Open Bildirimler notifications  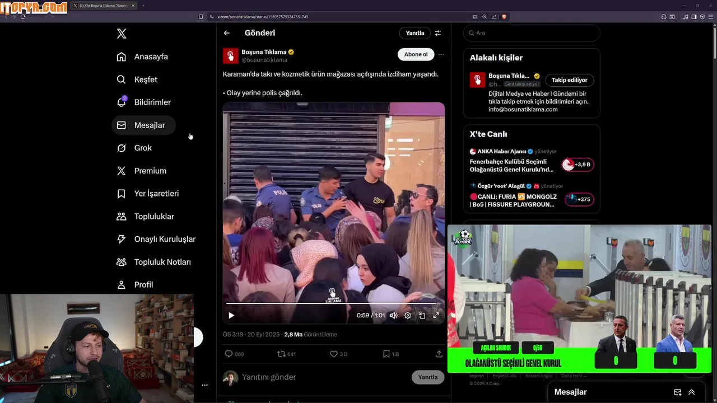tap(144, 102)
